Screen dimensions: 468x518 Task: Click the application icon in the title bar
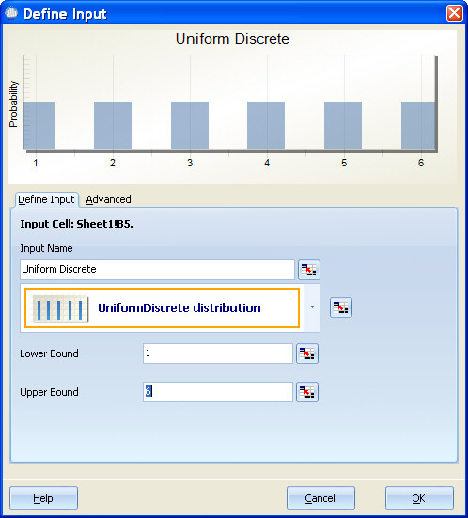[x=11, y=13]
